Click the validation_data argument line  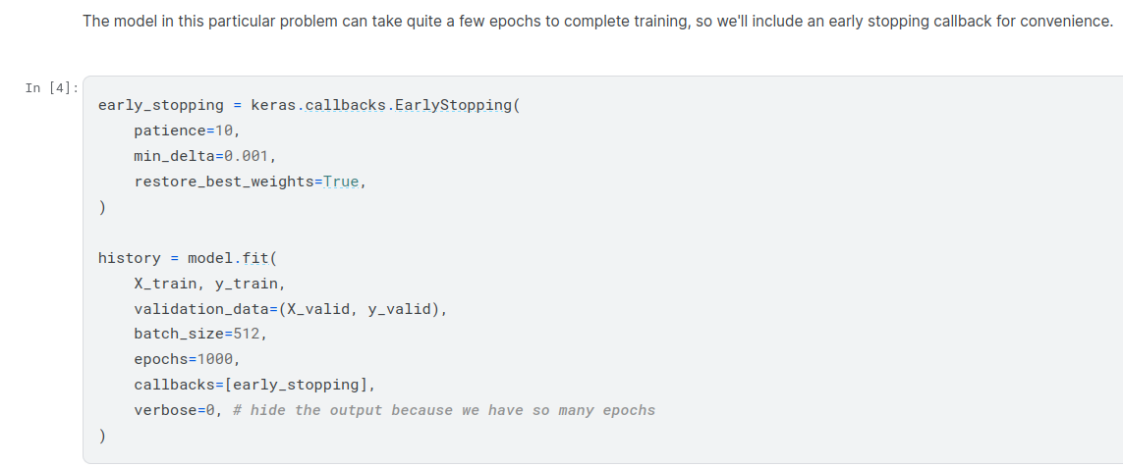pyautogui.click(x=290, y=309)
